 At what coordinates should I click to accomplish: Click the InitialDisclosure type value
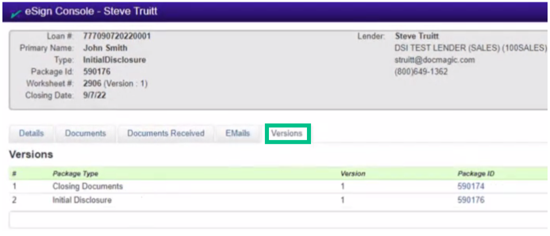114,60
